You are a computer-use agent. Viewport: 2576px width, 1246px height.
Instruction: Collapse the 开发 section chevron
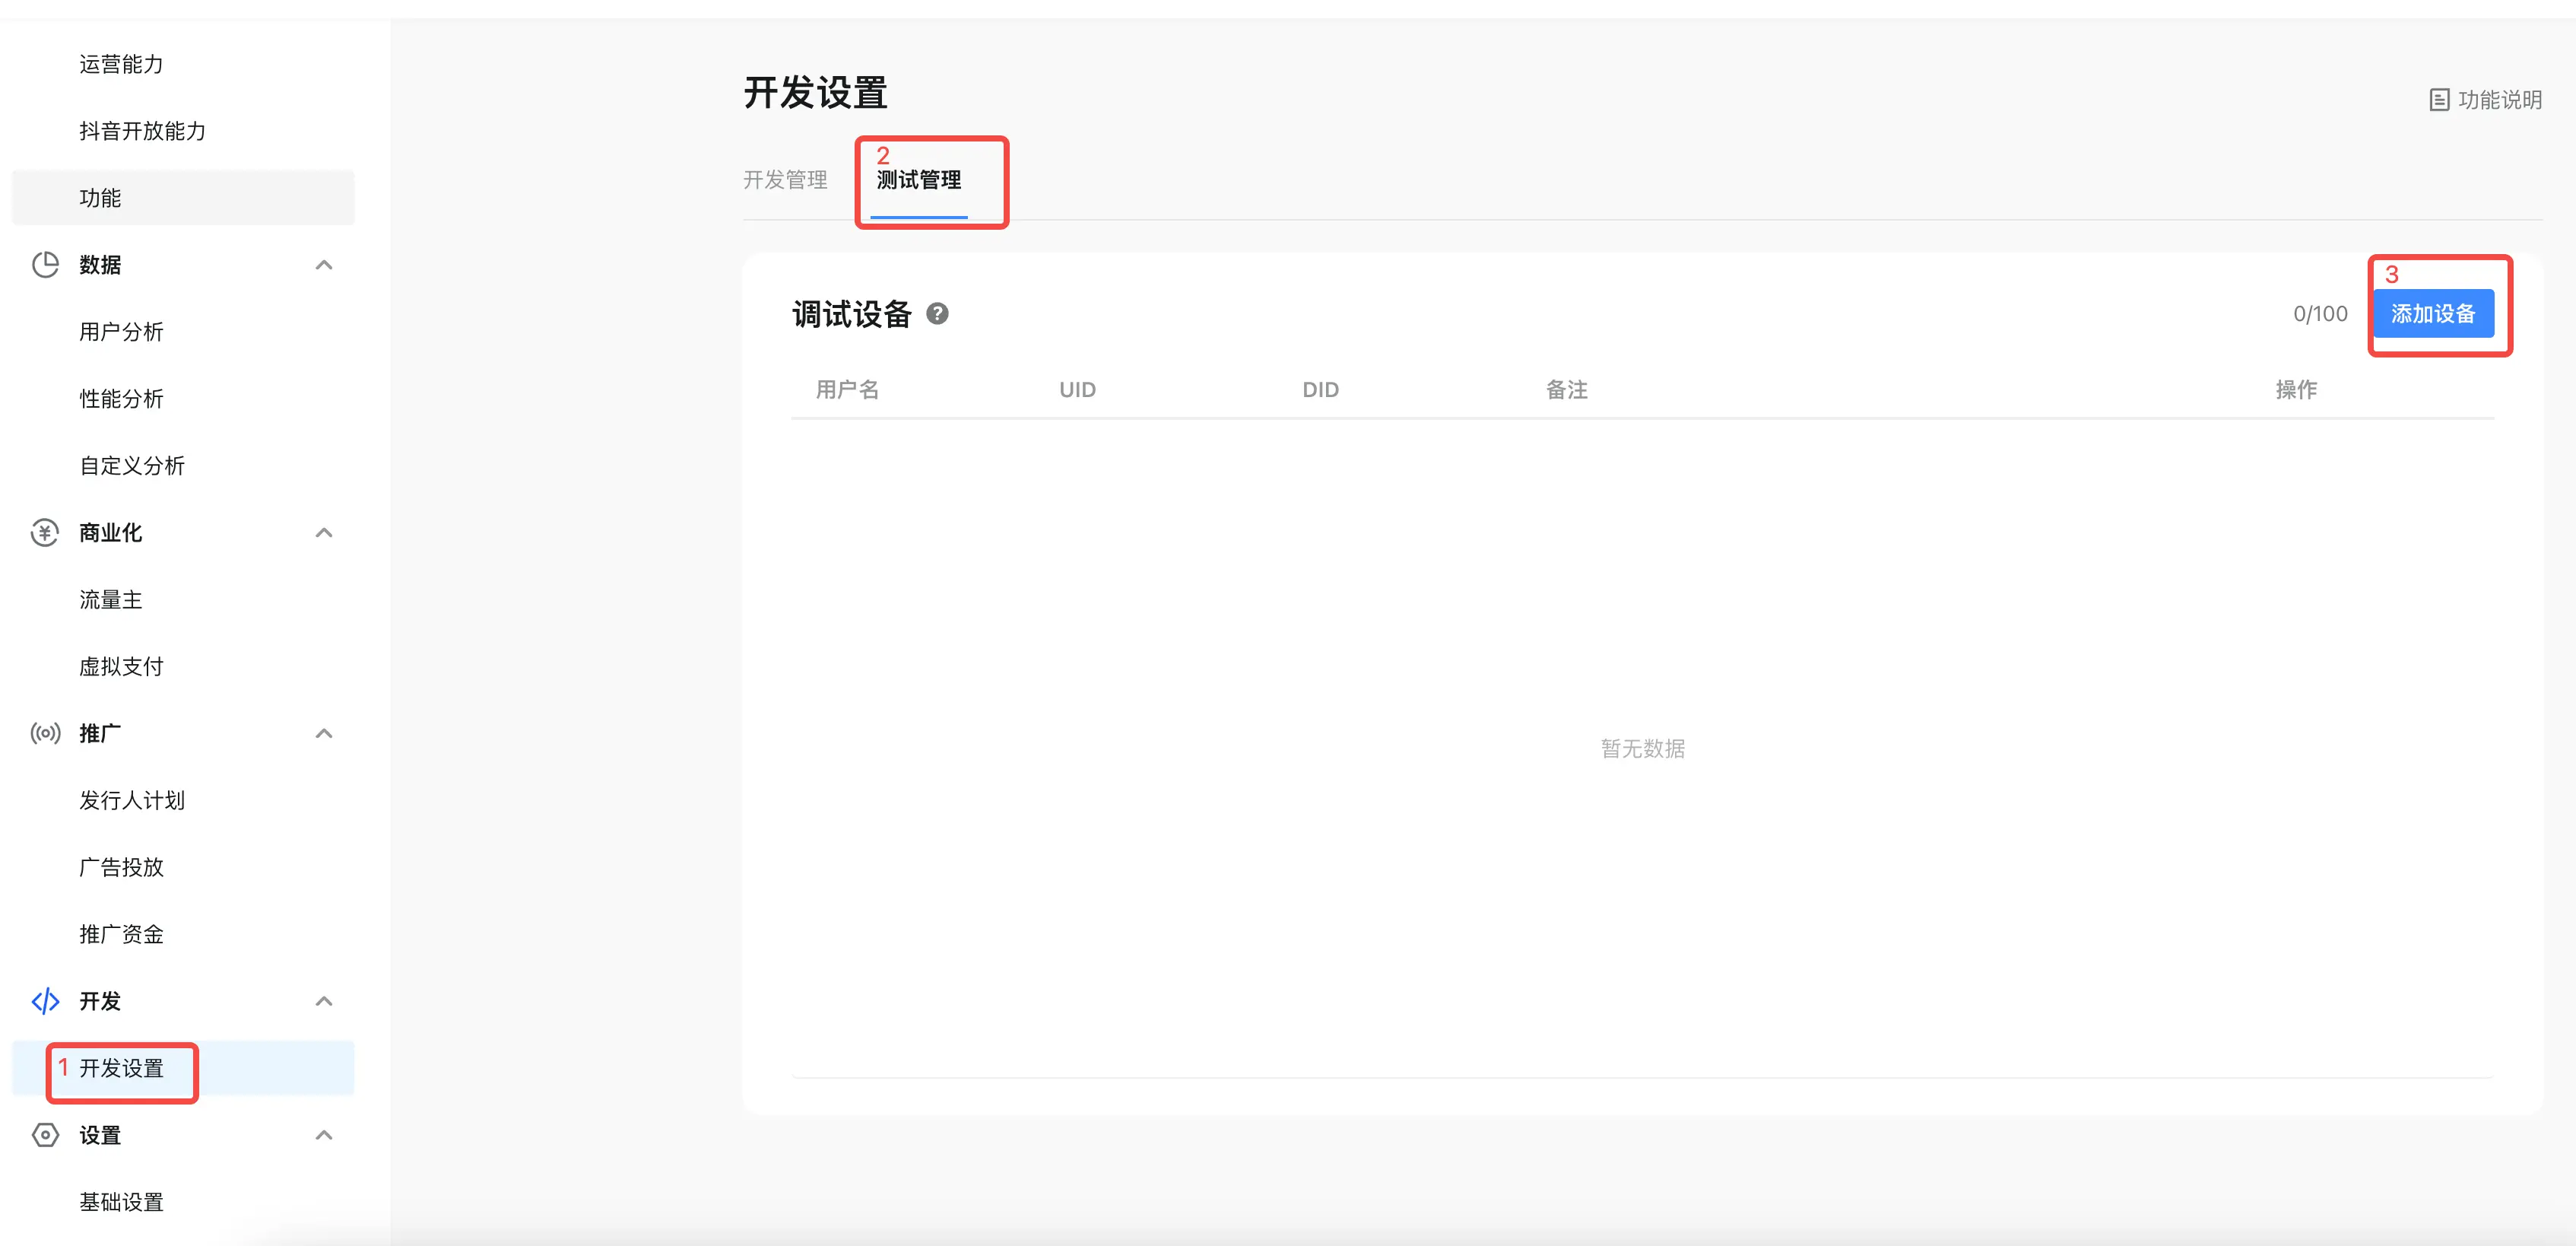tap(324, 1001)
